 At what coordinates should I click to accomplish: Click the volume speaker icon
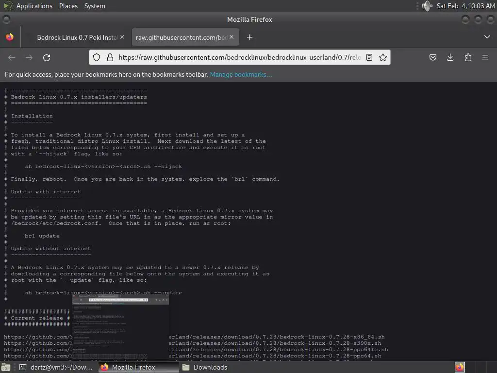pos(427,6)
